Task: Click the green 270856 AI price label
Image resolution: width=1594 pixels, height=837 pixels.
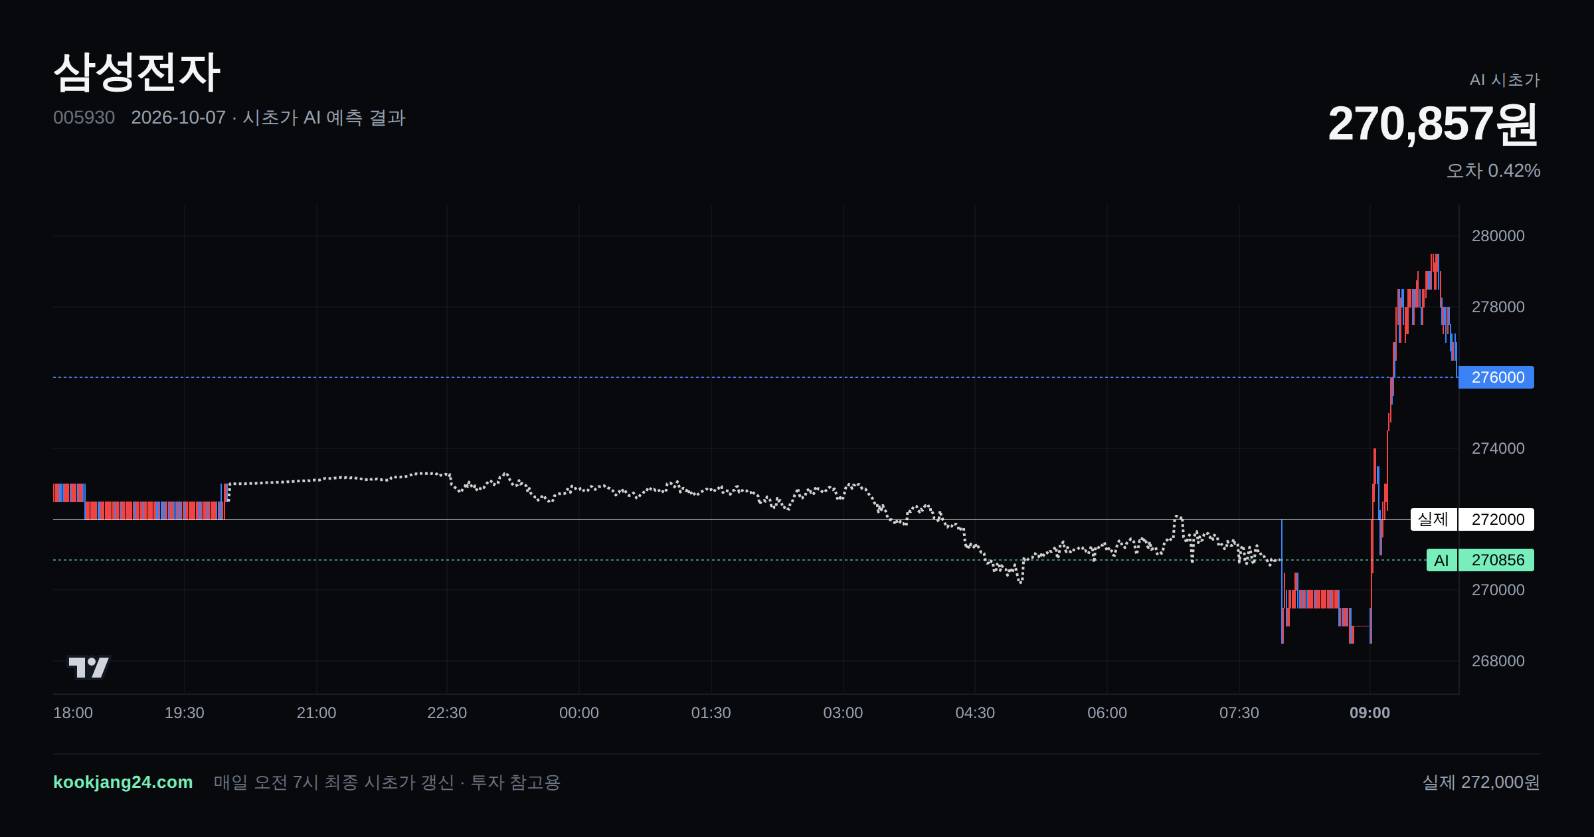Action: 1496,560
